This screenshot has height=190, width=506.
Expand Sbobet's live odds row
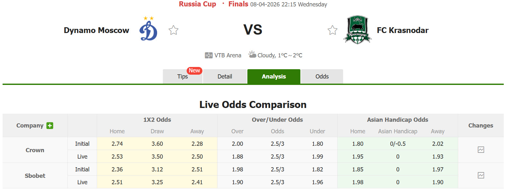pos(82,182)
